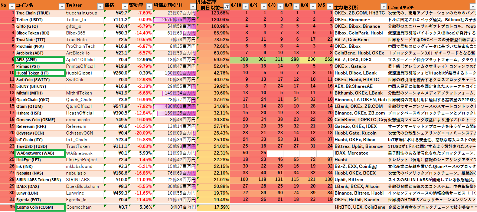Click the WABnetwork (WAB) coin name cell
The height and width of the screenshot is (212, 477).
pyautogui.click(x=39, y=153)
